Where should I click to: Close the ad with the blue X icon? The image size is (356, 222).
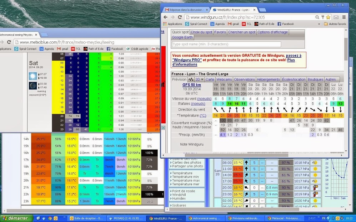(163, 128)
